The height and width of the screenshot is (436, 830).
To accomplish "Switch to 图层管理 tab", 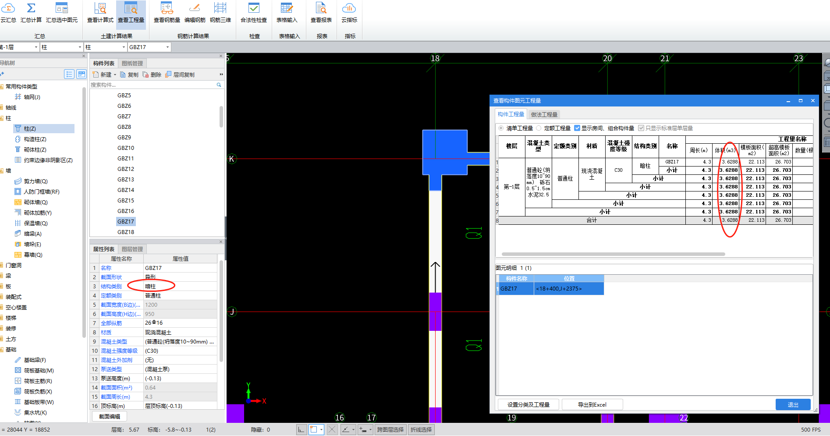I will (132, 249).
